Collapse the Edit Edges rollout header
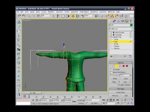 click(121, 89)
